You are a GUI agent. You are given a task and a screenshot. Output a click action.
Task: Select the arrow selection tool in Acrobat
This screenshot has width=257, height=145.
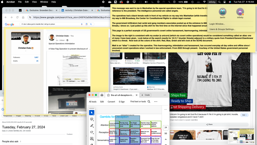click(92, 113)
